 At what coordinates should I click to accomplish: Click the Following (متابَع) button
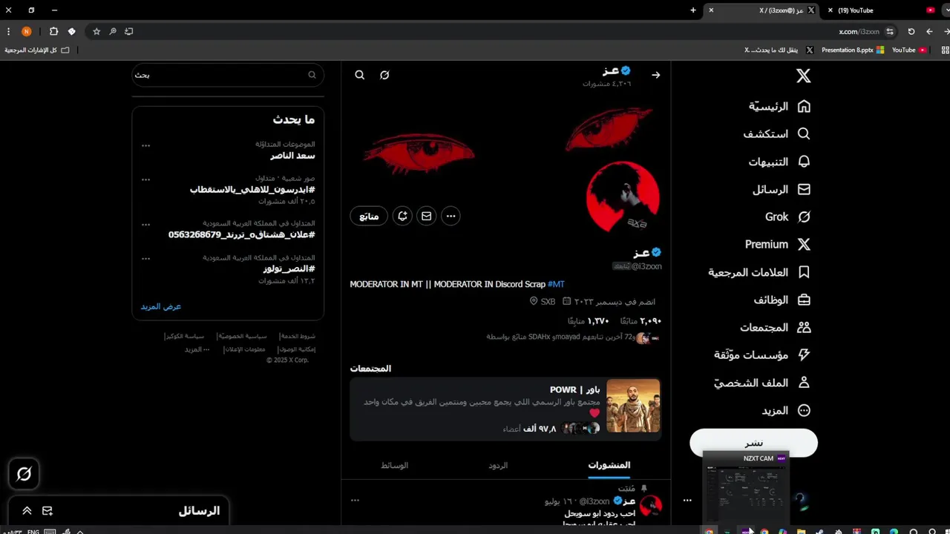click(369, 216)
